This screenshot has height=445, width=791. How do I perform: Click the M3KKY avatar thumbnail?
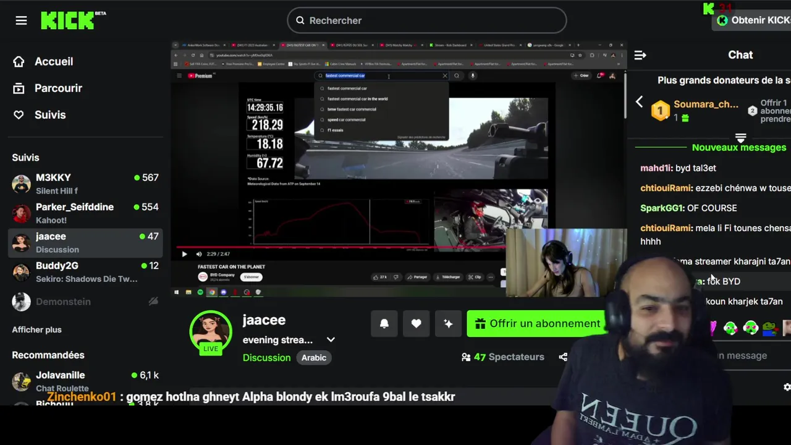(21, 184)
